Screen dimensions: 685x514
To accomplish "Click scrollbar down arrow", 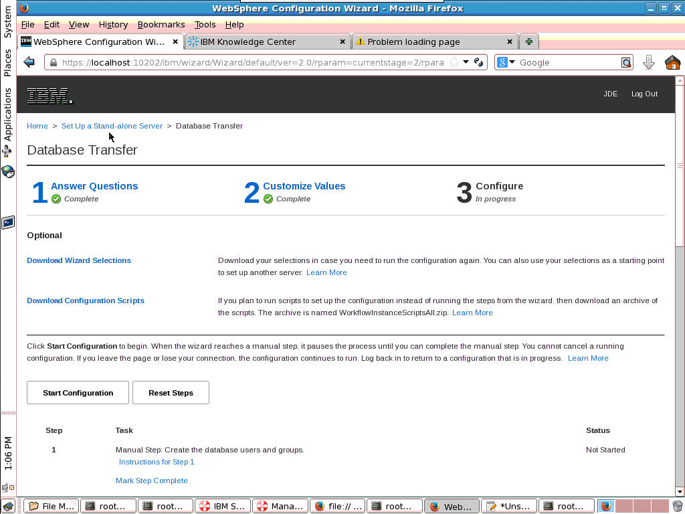I will 680,491.
